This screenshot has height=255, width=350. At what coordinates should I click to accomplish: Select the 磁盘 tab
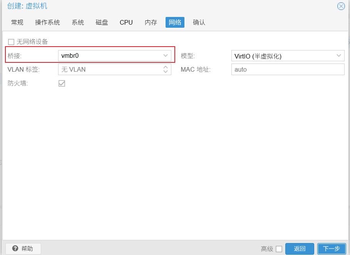[x=102, y=22]
